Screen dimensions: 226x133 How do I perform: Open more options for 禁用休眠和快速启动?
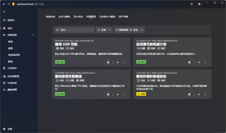[x=205, y=94]
